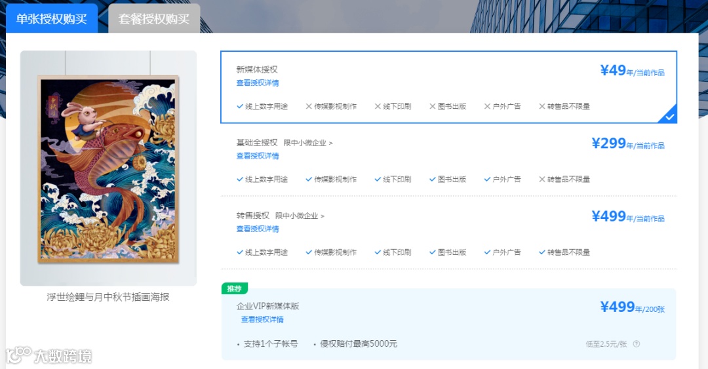Click 线下印刷 in the 转售授权 row
Image resolution: width=708 pixels, height=369 pixels.
click(x=393, y=252)
